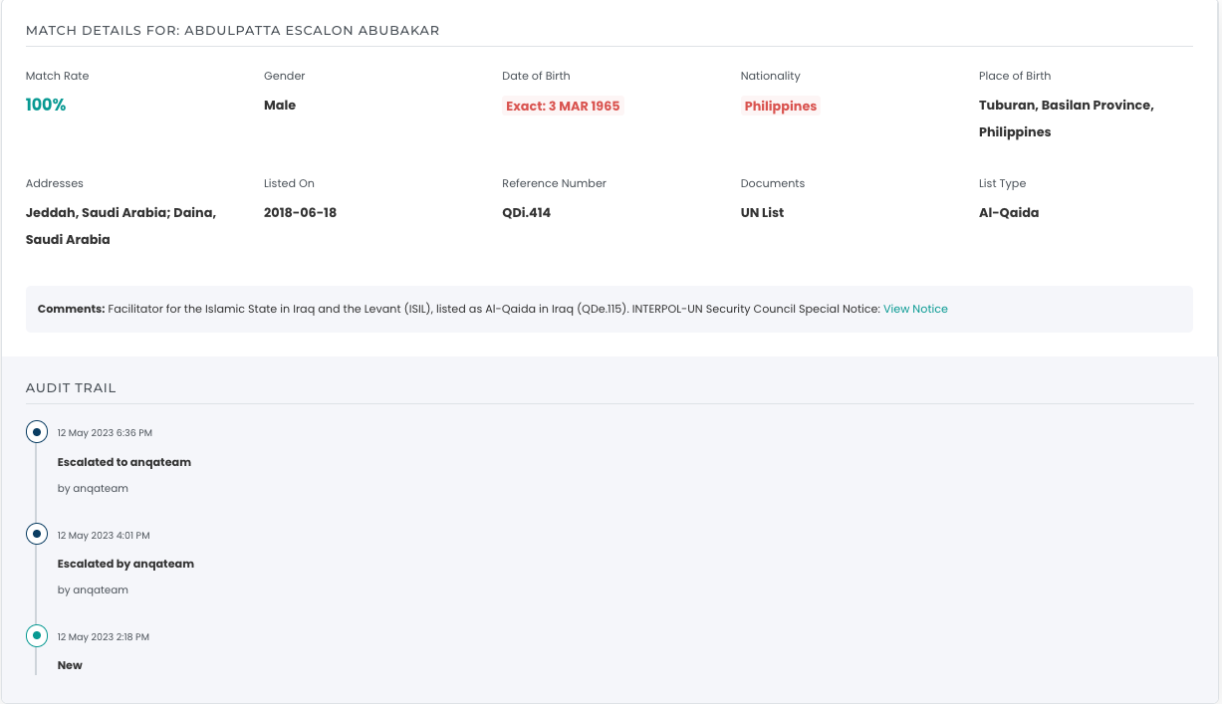Click the Escalated to anqateam entry

[124, 462]
